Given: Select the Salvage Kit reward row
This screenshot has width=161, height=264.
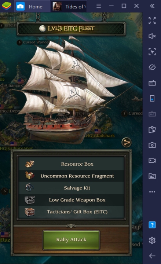Looking at the screenshot, I should tap(72, 188).
